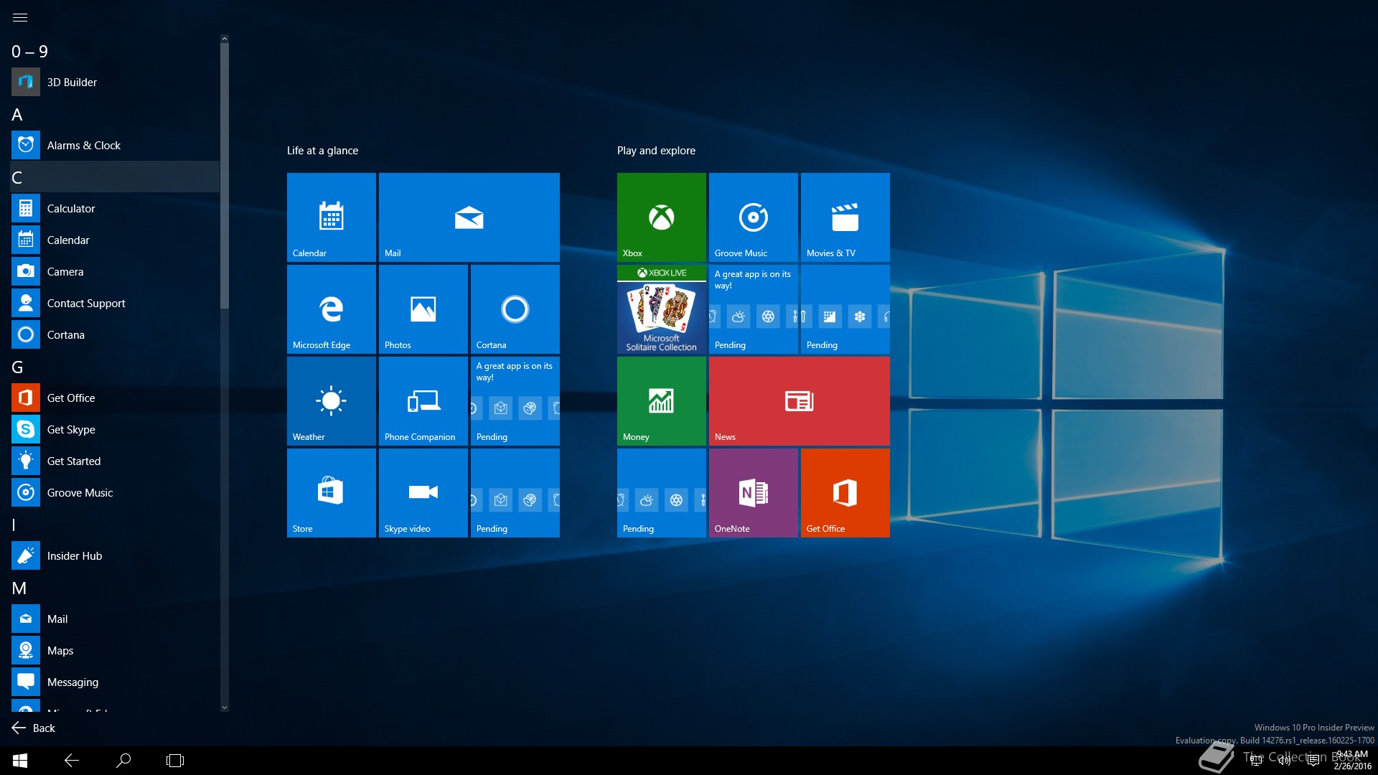Open Task View from the taskbar
This screenshot has width=1378, height=775.
point(175,761)
